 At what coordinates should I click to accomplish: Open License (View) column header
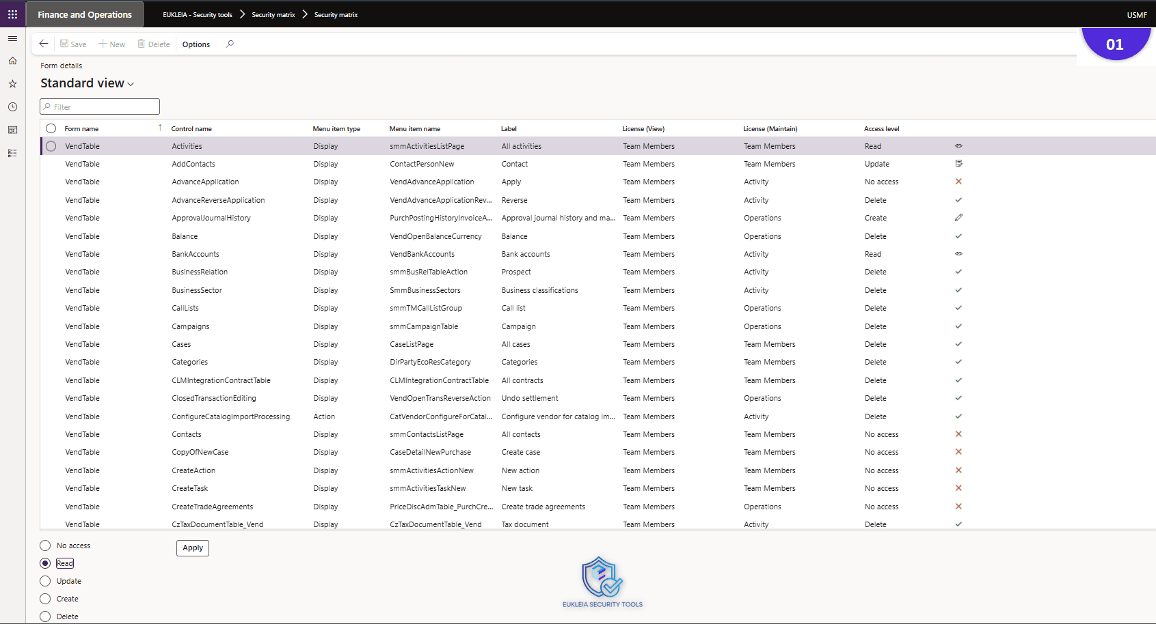[643, 128]
